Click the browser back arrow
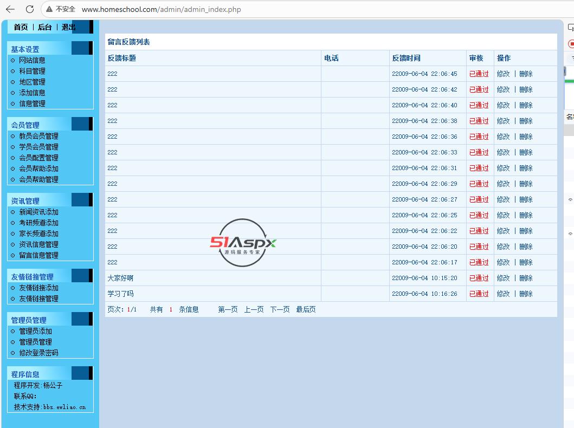 pyautogui.click(x=10, y=9)
